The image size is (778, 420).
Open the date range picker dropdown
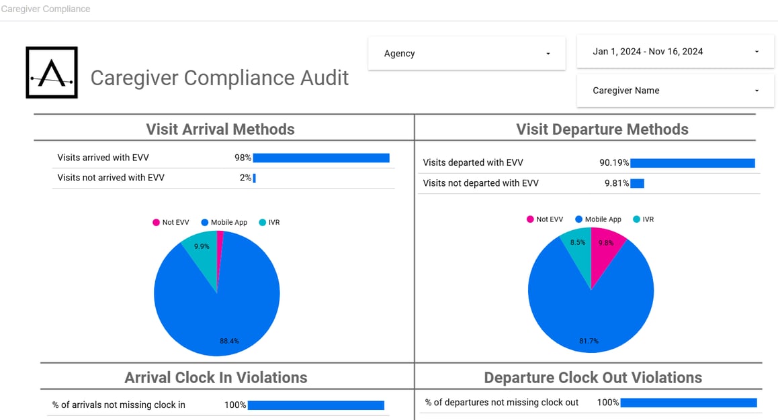[675, 52]
